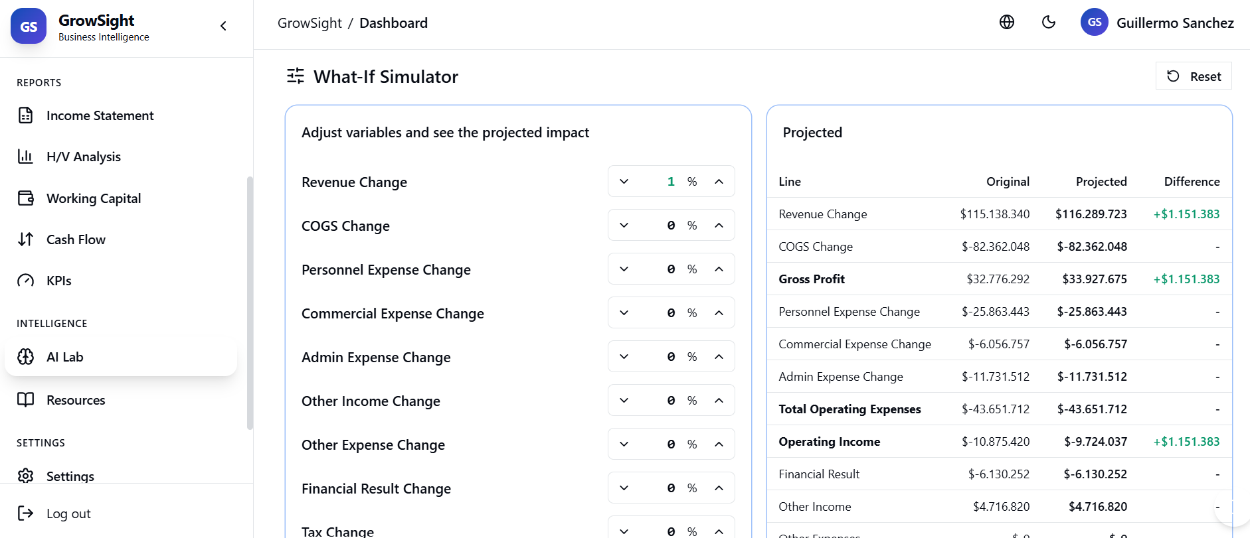The height and width of the screenshot is (538, 1250).
Task: Increase Other Income Change percentage
Action: (x=719, y=401)
